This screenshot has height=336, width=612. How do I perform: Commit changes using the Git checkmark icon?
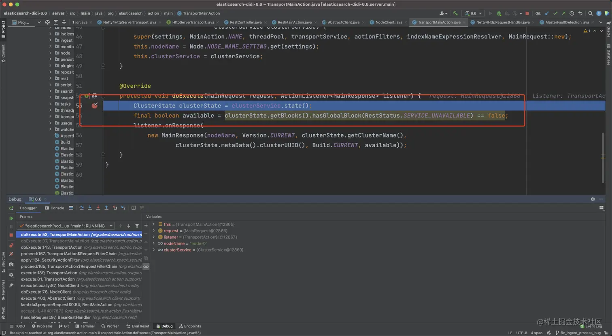[555, 13]
